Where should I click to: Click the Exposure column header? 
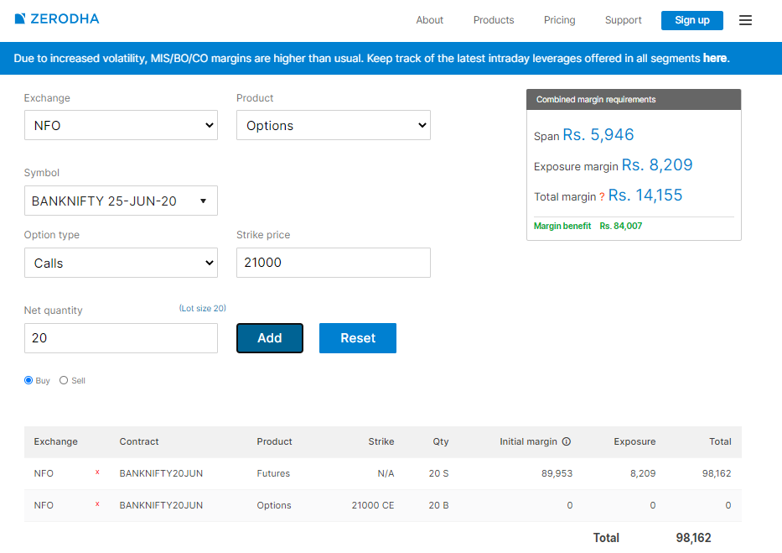click(634, 441)
